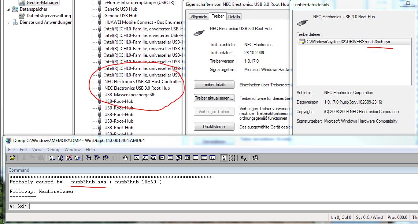The image size is (418, 224).
Task: Click the Break icon in WinDbg toolbar
Action: [78, 158]
